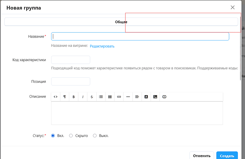Insert horizontal line in editor
Image resolution: width=245 pixels, height=159 pixels.
click(128, 97)
